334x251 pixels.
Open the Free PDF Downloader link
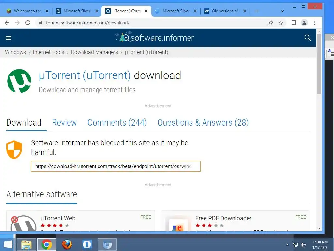click(x=223, y=218)
